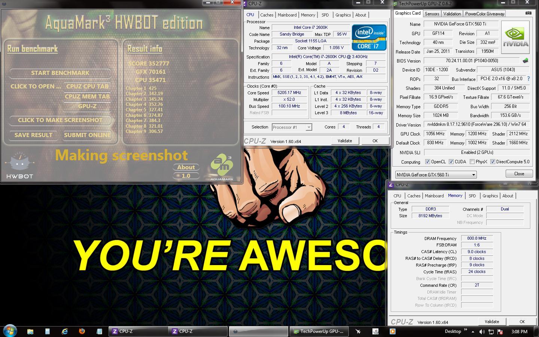Switch to the CPU tab in the CPU-Z memory window
This screenshot has width=539, height=337.
coord(397,196)
